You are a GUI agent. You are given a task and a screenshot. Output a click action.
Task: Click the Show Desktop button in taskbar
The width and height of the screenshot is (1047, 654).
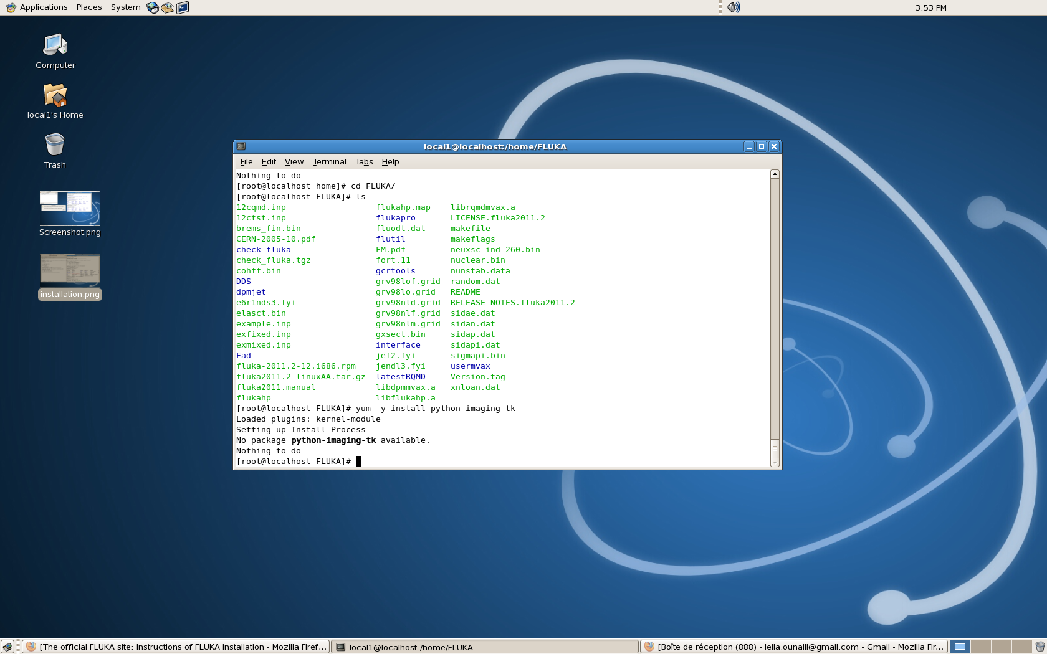(7, 647)
